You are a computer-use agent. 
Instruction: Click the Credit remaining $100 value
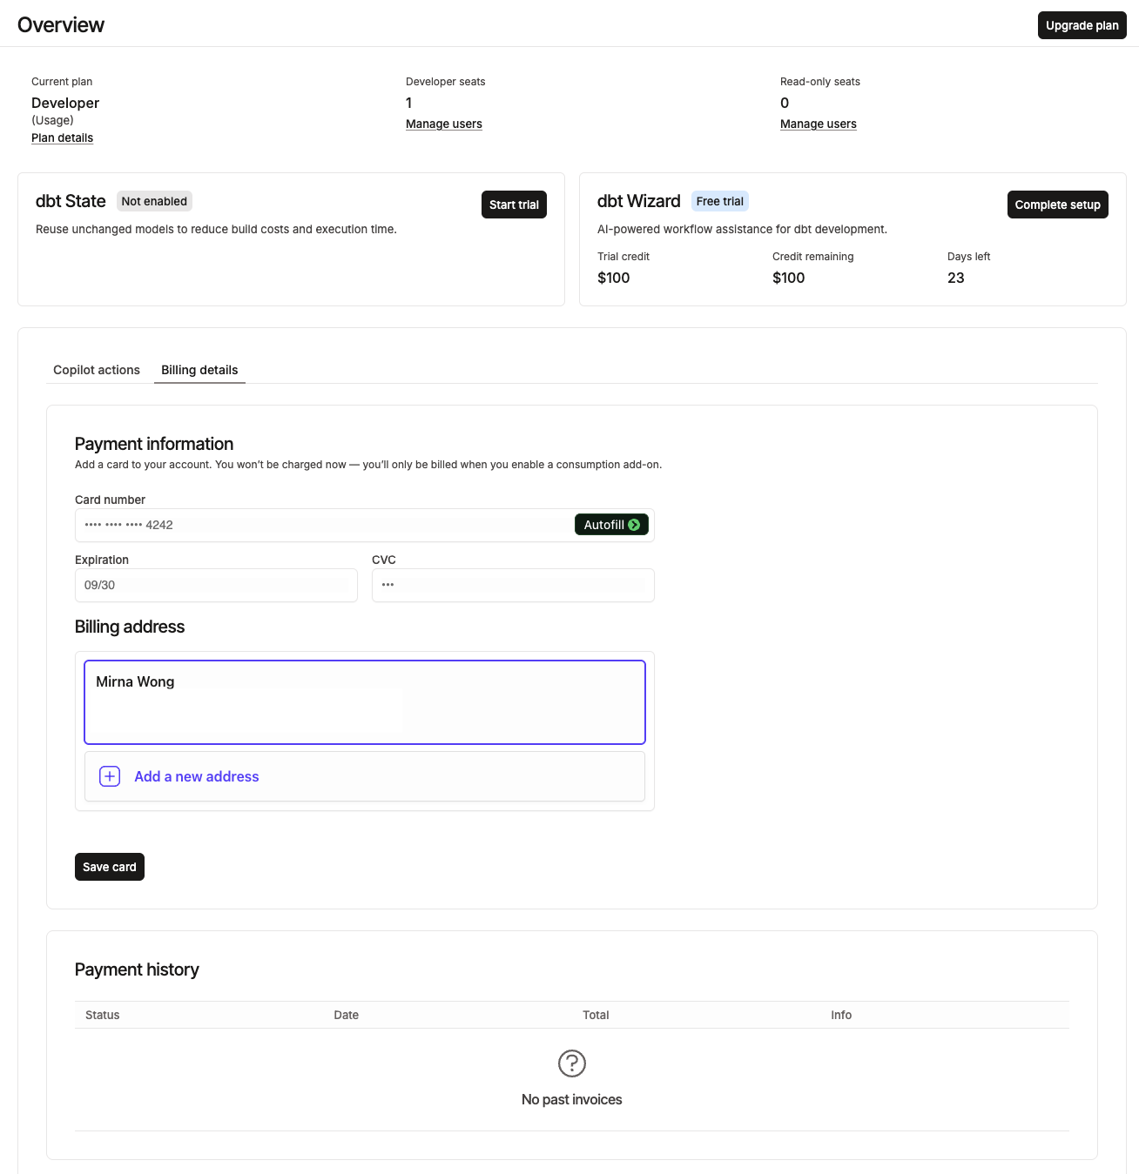(x=789, y=278)
